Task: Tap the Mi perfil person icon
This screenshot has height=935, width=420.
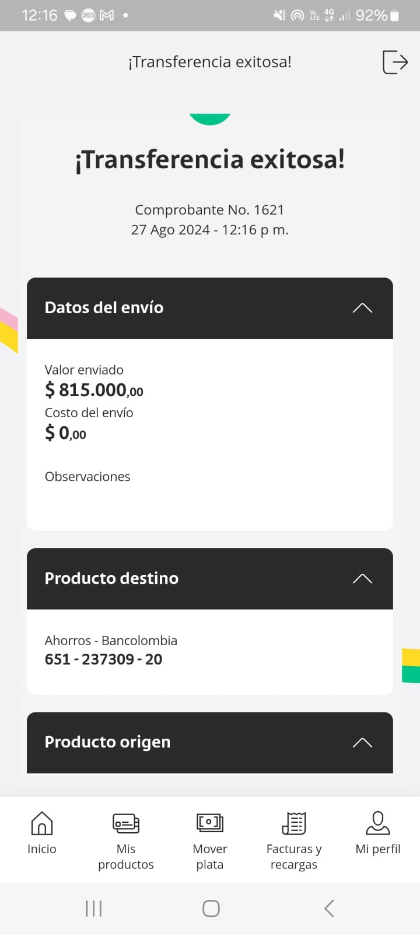Action: tap(378, 823)
